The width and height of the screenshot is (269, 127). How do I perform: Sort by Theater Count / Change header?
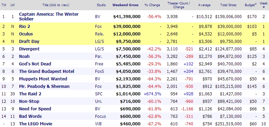tap(179, 5)
